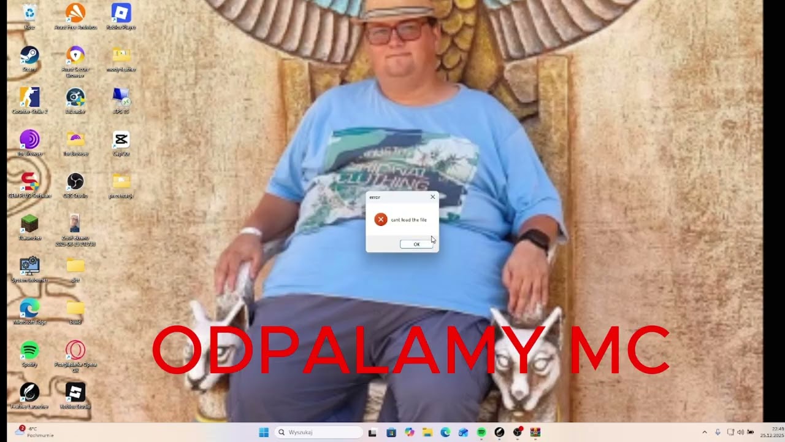Open Counter-Strike 2 desktop icon

point(29,101)
